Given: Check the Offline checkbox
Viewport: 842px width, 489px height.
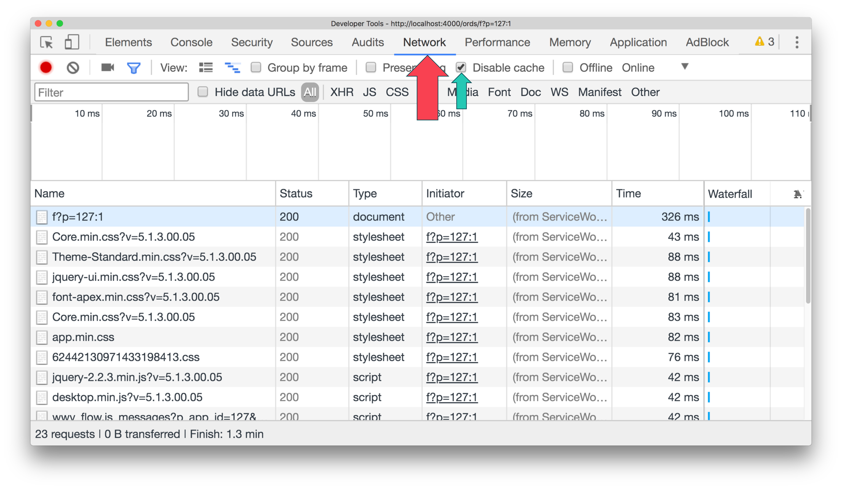Looking at the screenshot, I should pos(568,67).
